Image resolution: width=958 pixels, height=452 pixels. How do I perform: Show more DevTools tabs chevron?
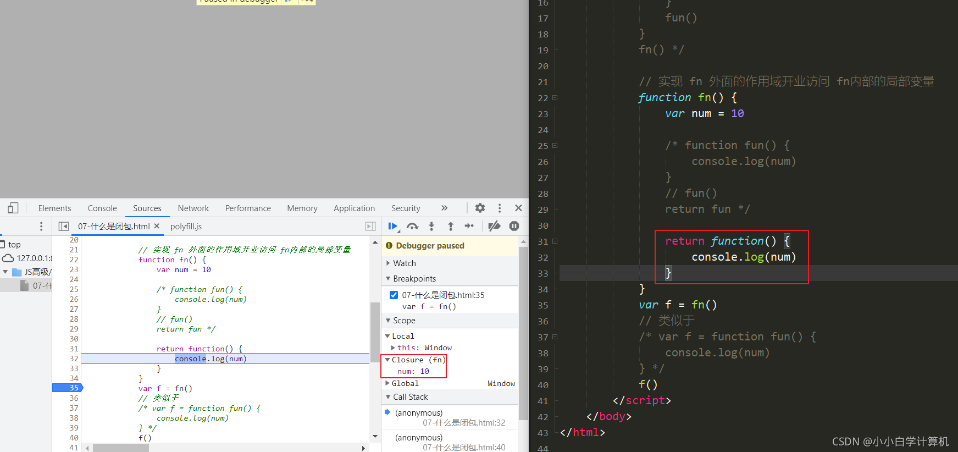point(444,208)
